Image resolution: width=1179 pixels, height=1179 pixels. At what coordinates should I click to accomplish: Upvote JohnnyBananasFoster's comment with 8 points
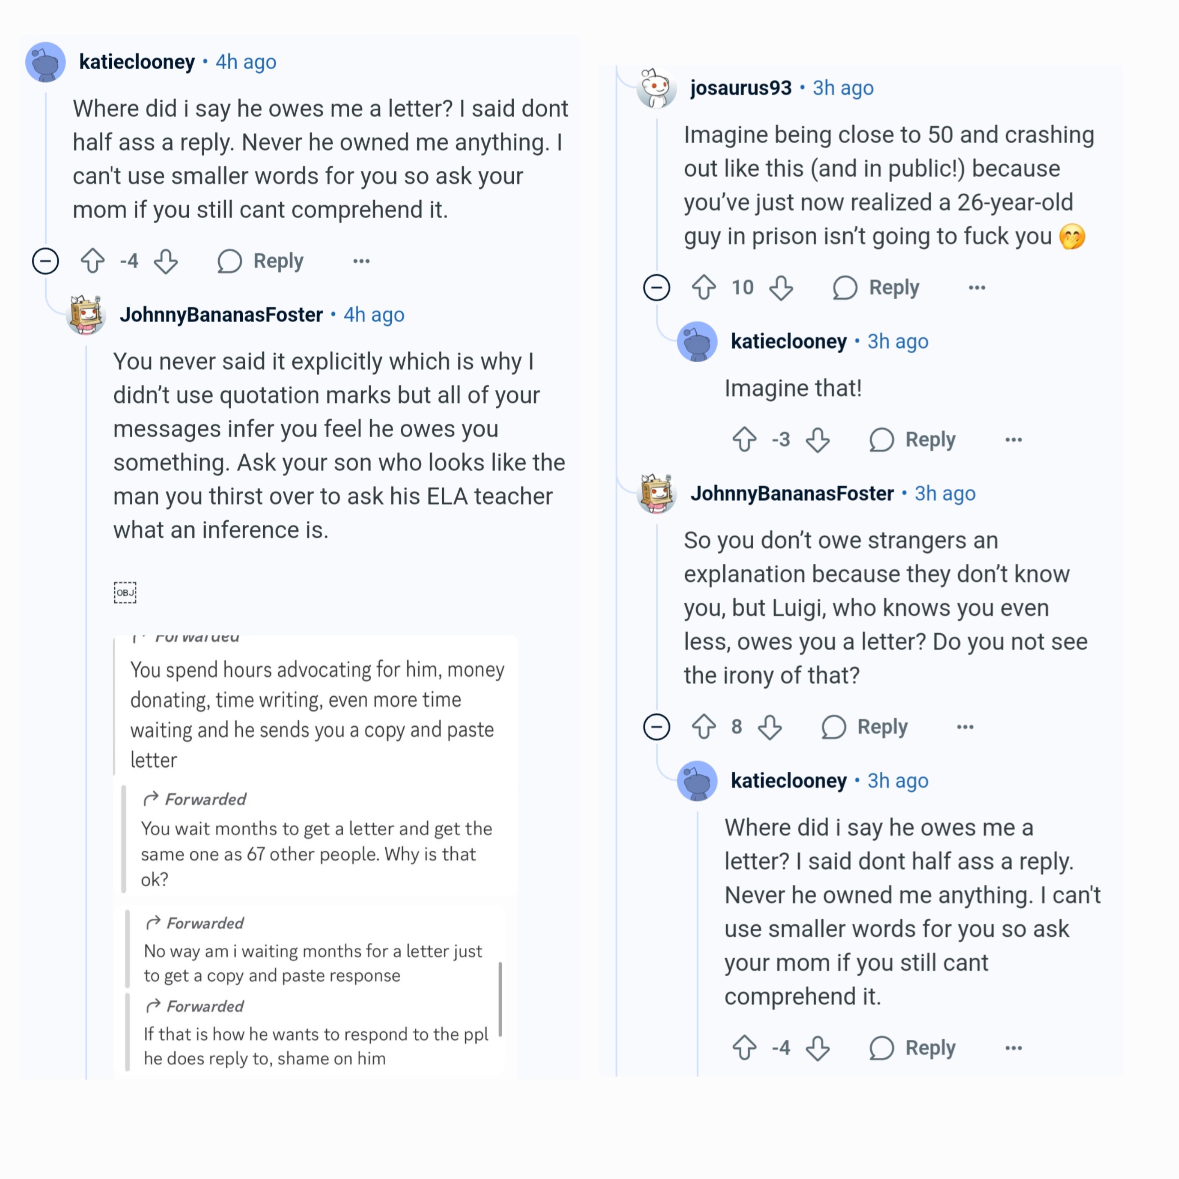coord(704,727)
